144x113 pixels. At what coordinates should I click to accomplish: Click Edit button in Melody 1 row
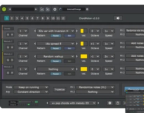69,49
